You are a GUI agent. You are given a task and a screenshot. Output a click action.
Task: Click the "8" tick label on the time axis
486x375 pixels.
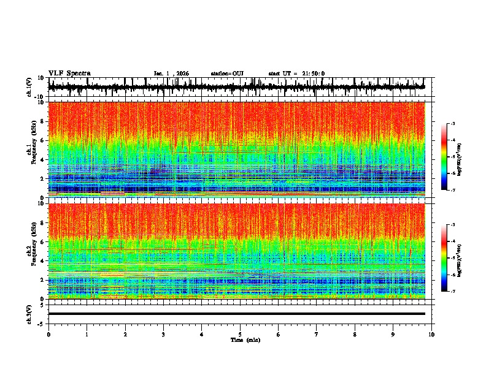pyautogui.click(x=355, y=335)
